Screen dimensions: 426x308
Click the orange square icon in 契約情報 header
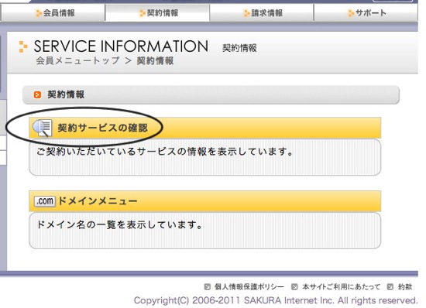[37, 94]
